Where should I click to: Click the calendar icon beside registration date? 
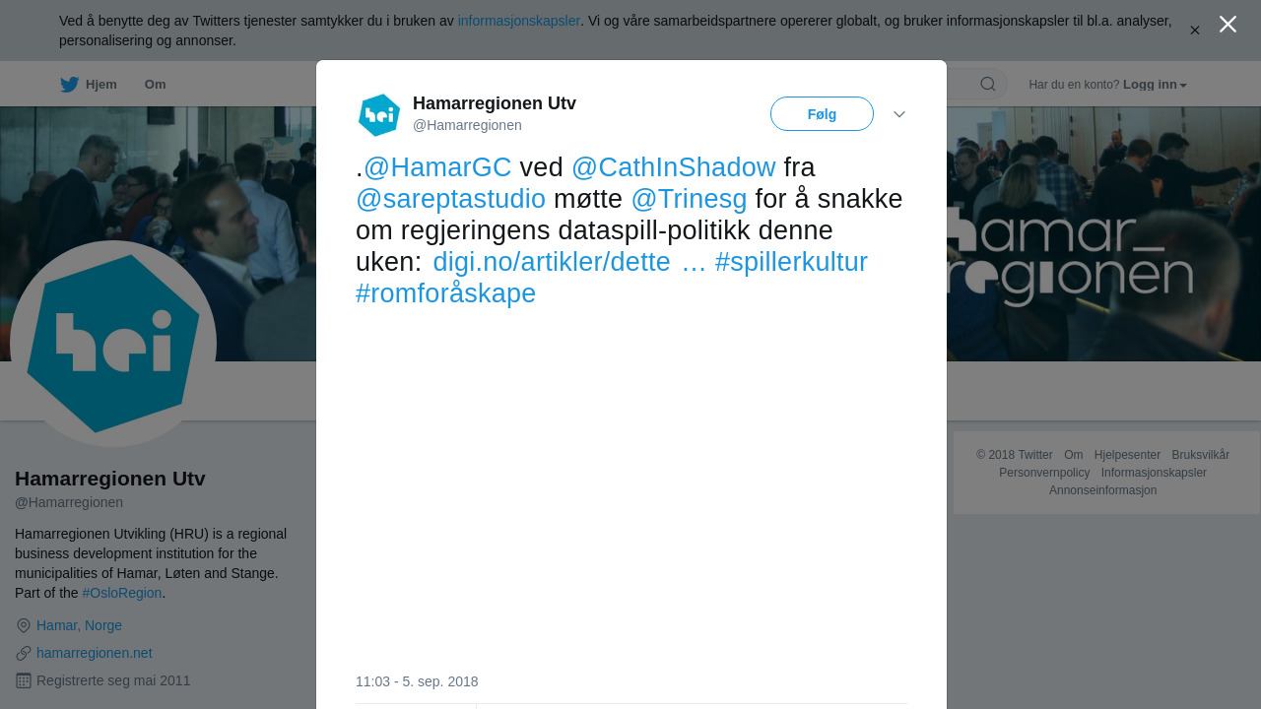pos(24,680)
